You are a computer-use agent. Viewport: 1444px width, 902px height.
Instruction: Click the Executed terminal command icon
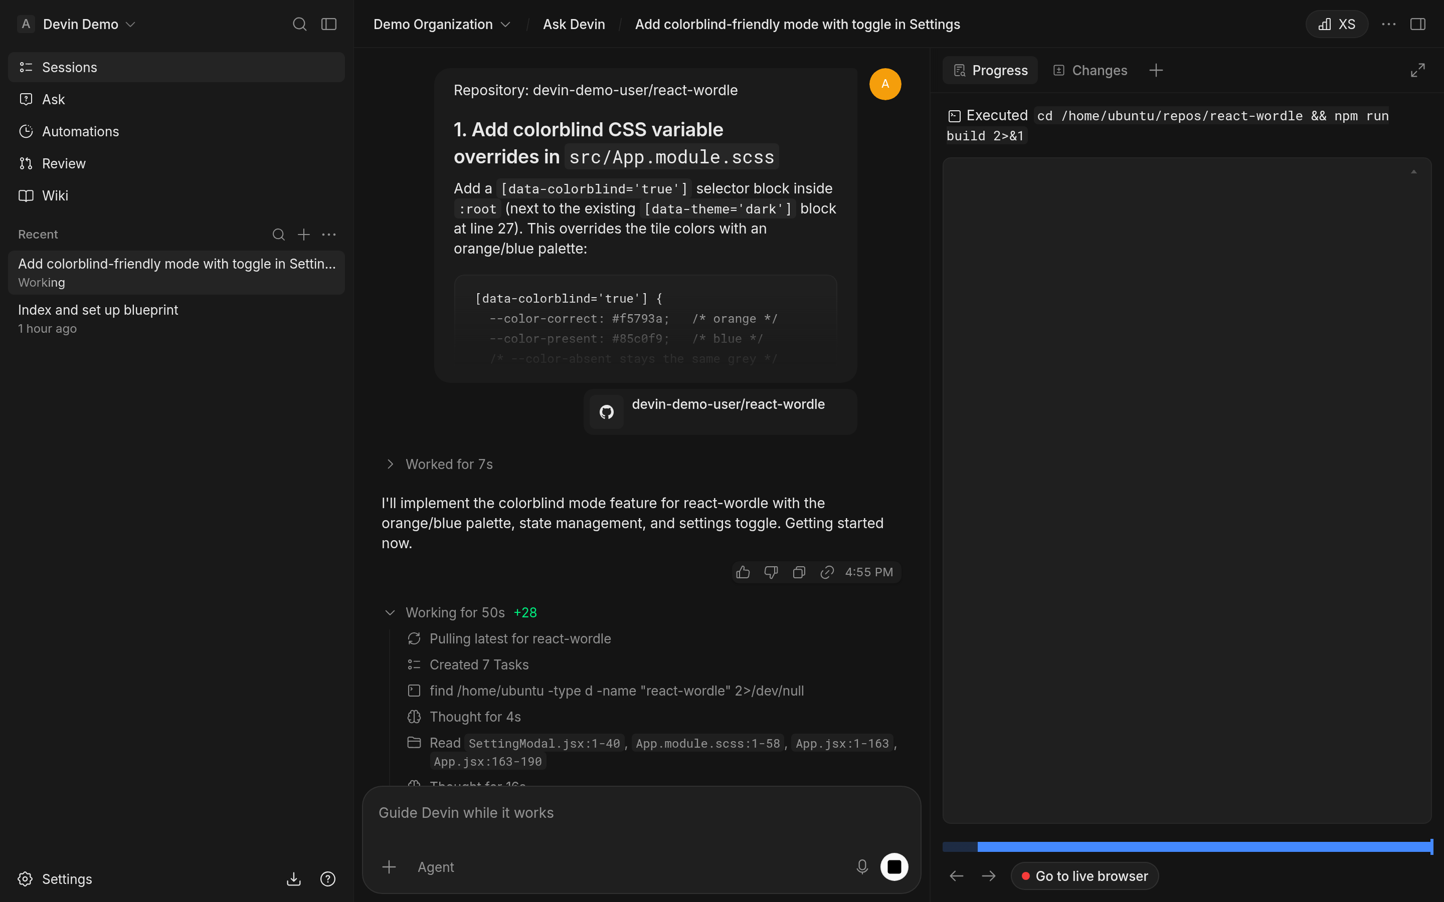[954, 116]
